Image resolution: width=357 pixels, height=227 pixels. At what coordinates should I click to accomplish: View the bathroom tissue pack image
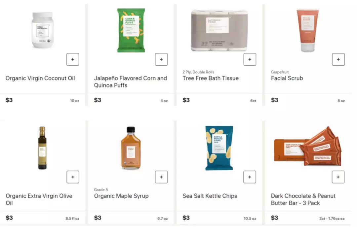pyautogui.click(x=219, y=30)
